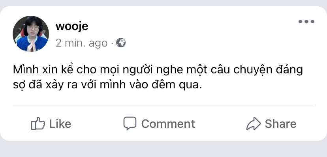Click the blank white area right of the username

tap(188, 26)
